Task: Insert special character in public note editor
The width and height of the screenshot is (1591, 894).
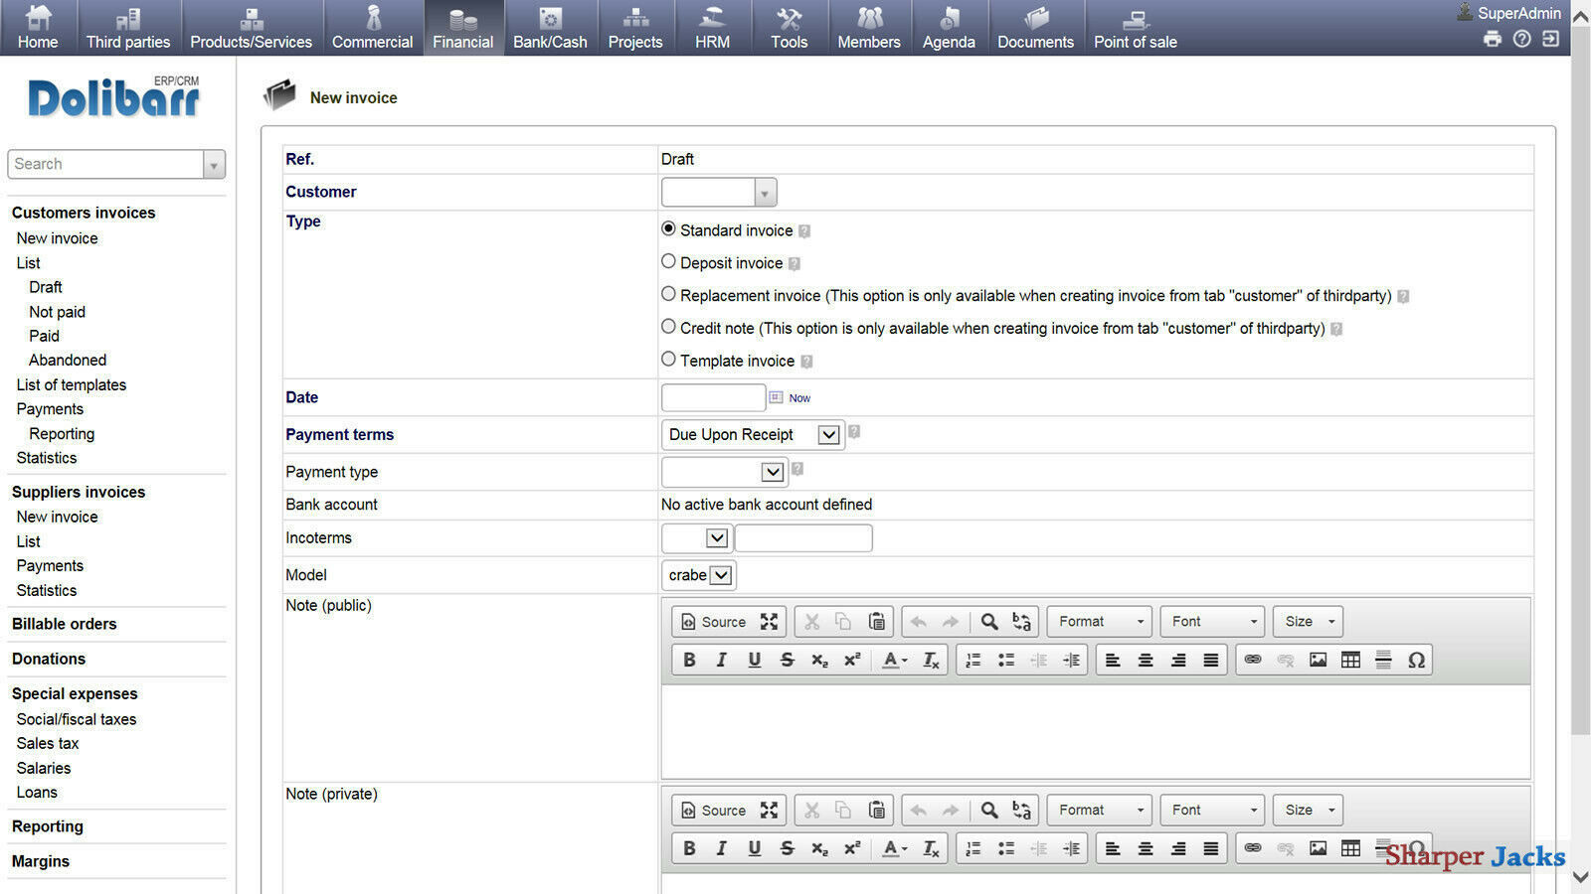Action: [1417, 660]
